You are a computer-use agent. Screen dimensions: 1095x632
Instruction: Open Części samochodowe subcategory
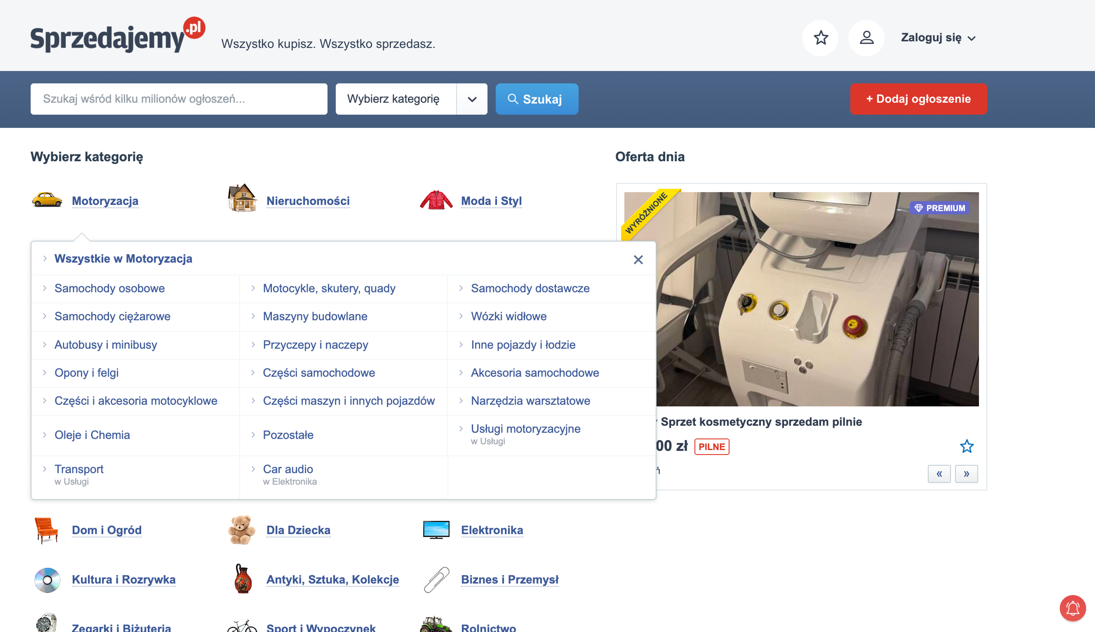coord(319,372)
